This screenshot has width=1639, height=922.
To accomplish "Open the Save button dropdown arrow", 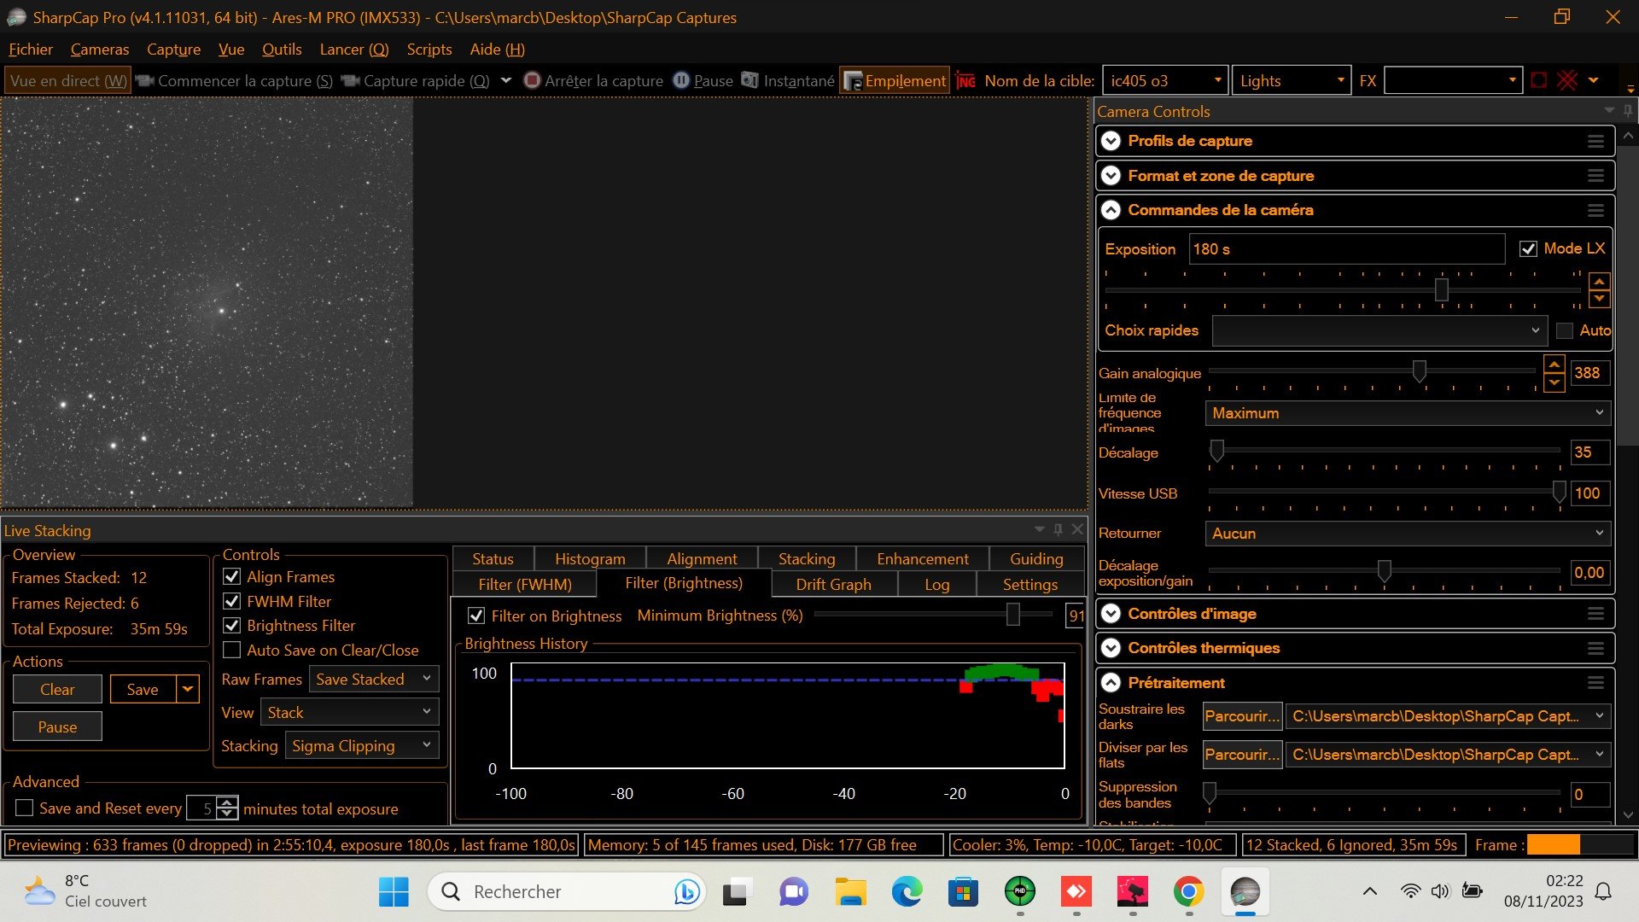I will (x=188, y=689).
